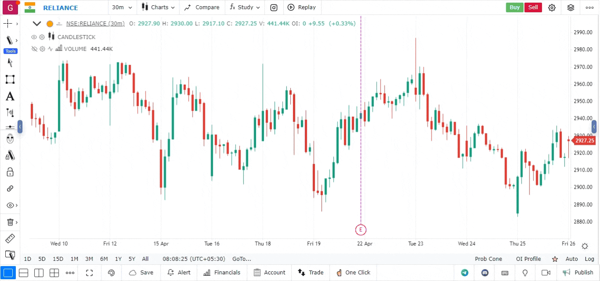The height and width of the screenshot is (281, 600).
Task: Open the layers stack icon
Action: pyautogui.click(x=571, y=7)
